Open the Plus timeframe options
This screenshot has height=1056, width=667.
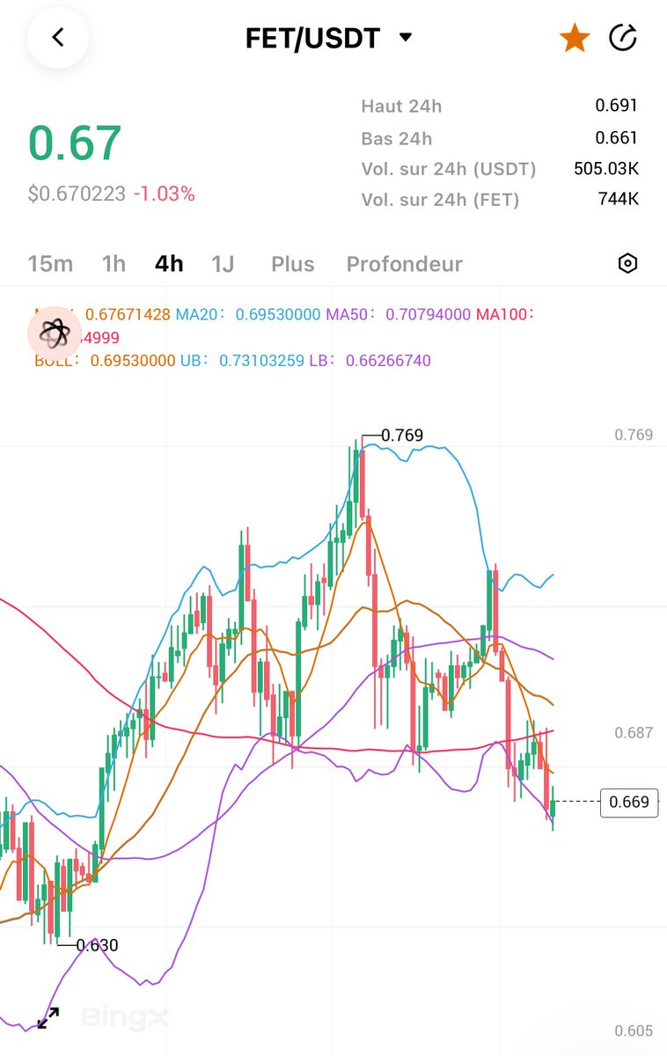pos(293,264)
